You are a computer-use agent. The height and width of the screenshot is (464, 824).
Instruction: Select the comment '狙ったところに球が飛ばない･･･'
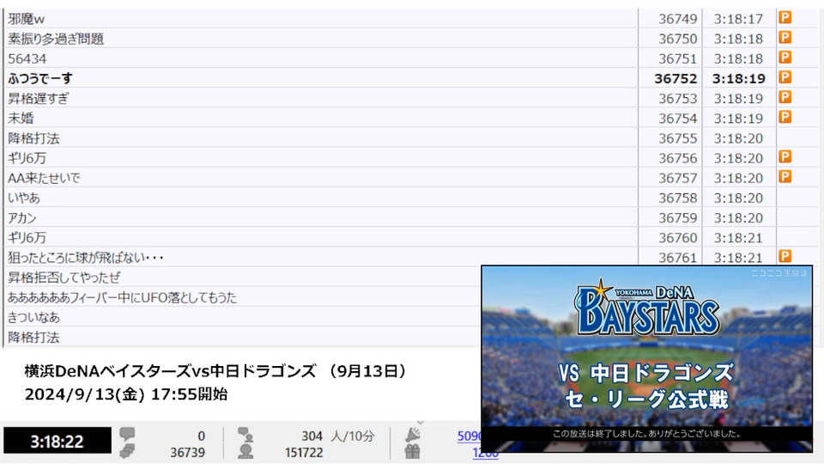[x=320, y=257]
